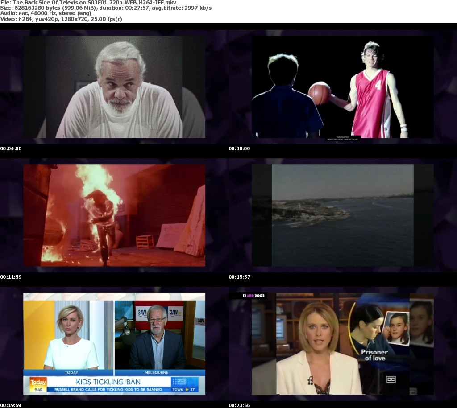Click the Today show logo with 9:40
Screen dimensions: 457x408
(x=38, y=385)
